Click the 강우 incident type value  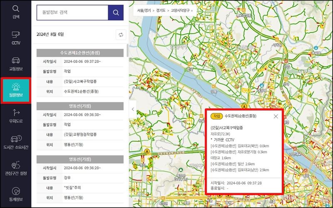pyautogui.click(x=67, y=178)
